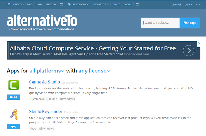
Task: Click the ad's circular arrow button
Action: point(189,51)
